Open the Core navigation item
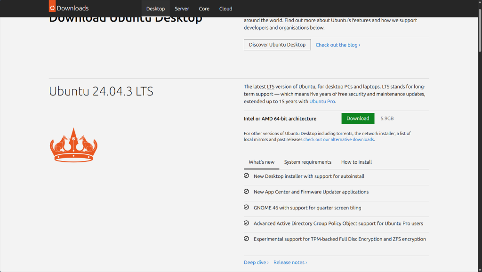Viewport: 482px width, 272px height. point(204,8)
